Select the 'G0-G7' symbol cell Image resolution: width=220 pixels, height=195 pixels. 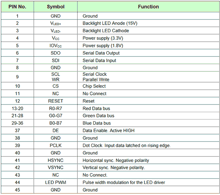(56, 116)
